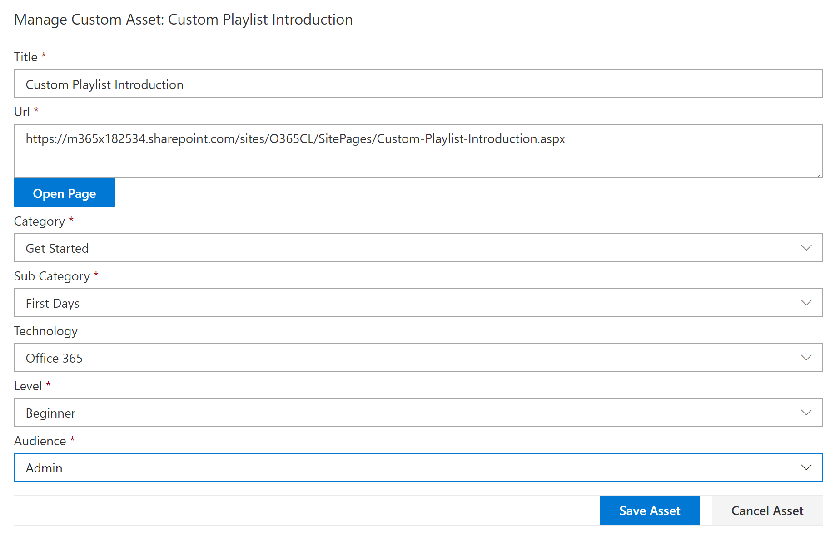835x536 pixels.
Task: Click Save Asset to save changes
Action: click(x=650, y=510)
